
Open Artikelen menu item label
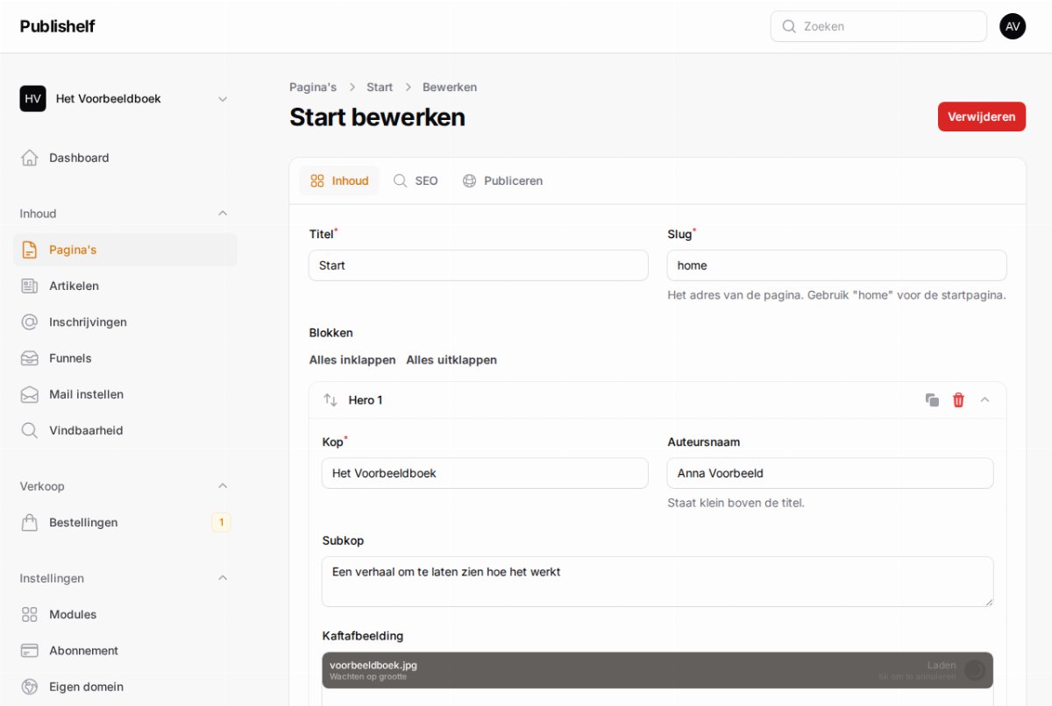coord(74,286)
